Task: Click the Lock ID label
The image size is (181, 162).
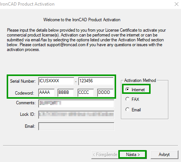Action: [27, 114]
